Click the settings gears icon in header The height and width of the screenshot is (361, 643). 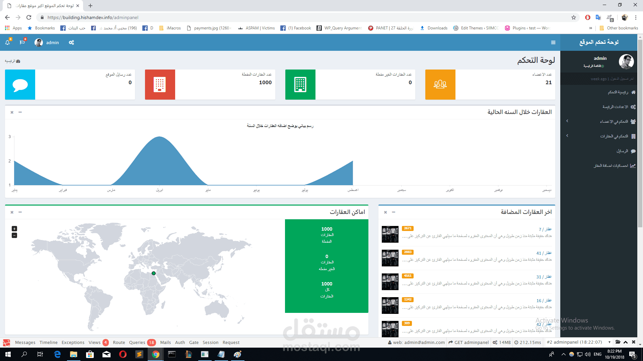71,42
